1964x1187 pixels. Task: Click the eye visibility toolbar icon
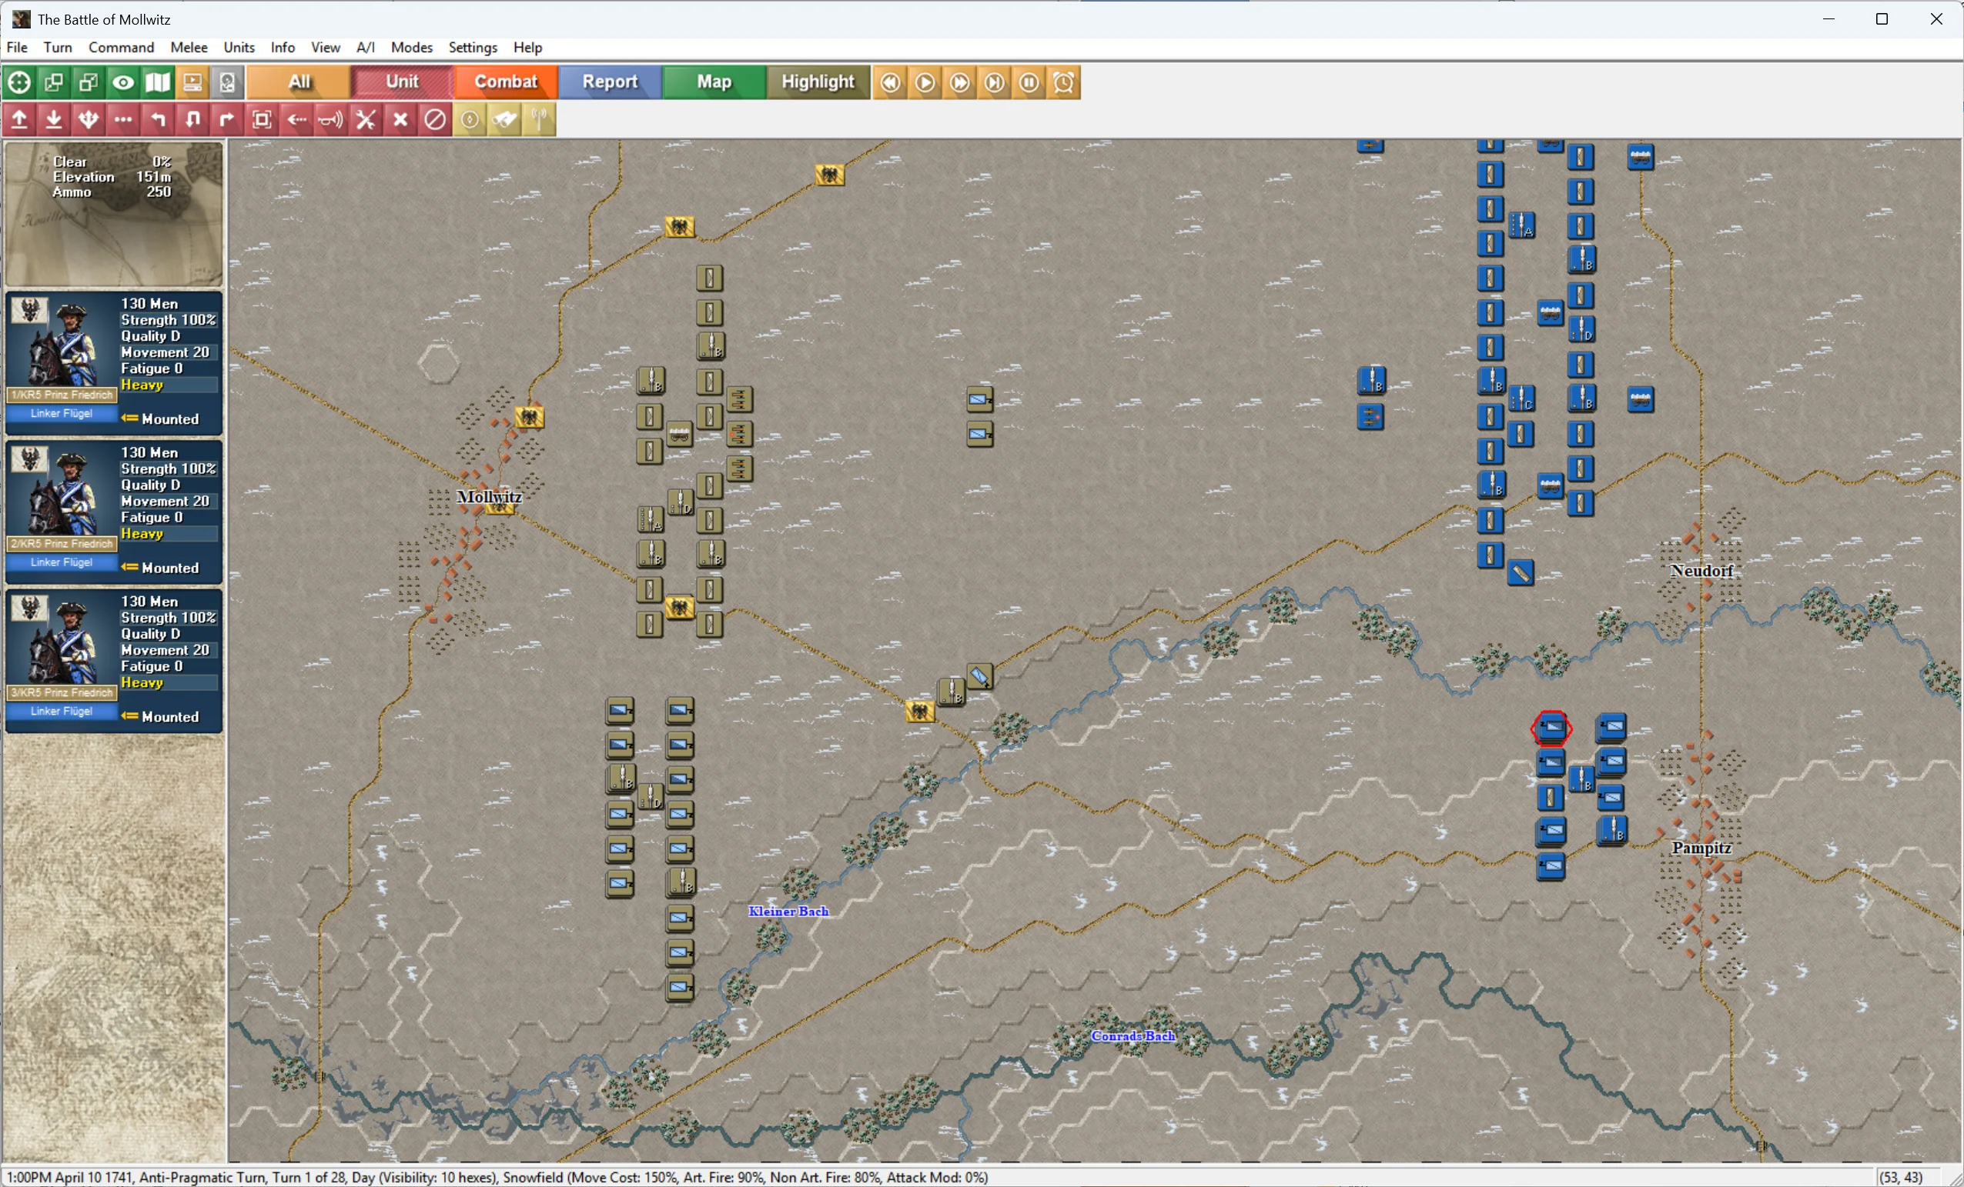[122, 82]
